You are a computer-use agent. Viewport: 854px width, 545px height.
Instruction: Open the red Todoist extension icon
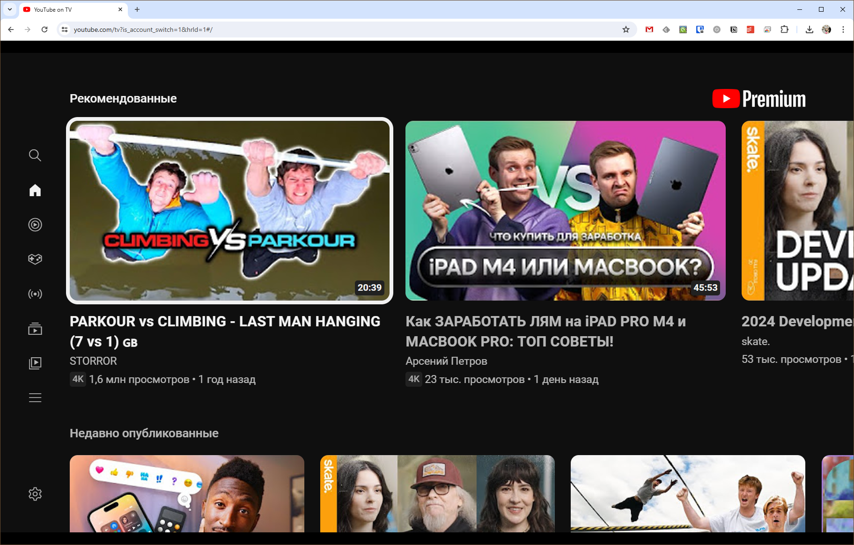pos(751,29)
